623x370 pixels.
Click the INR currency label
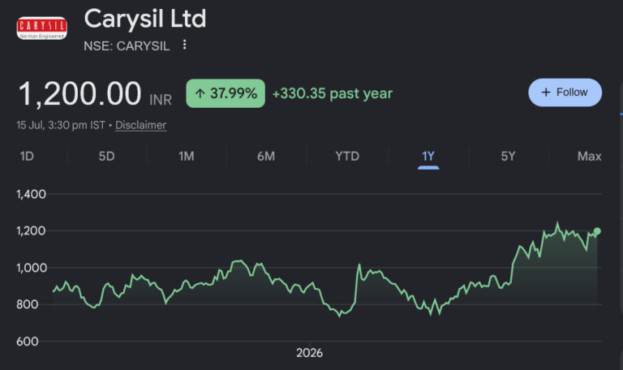coord(161,100)
